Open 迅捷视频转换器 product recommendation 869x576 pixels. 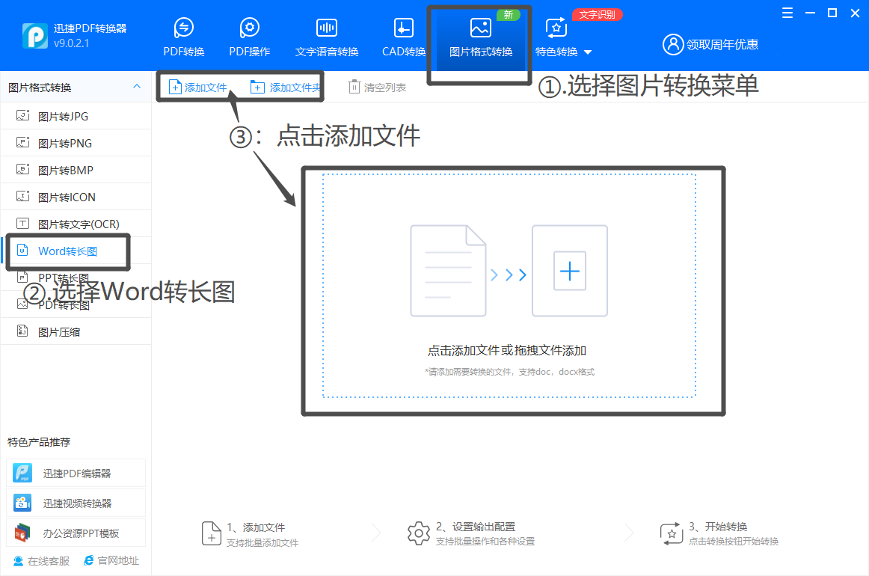(76, 503)
